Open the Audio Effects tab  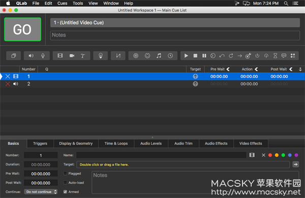216,143
